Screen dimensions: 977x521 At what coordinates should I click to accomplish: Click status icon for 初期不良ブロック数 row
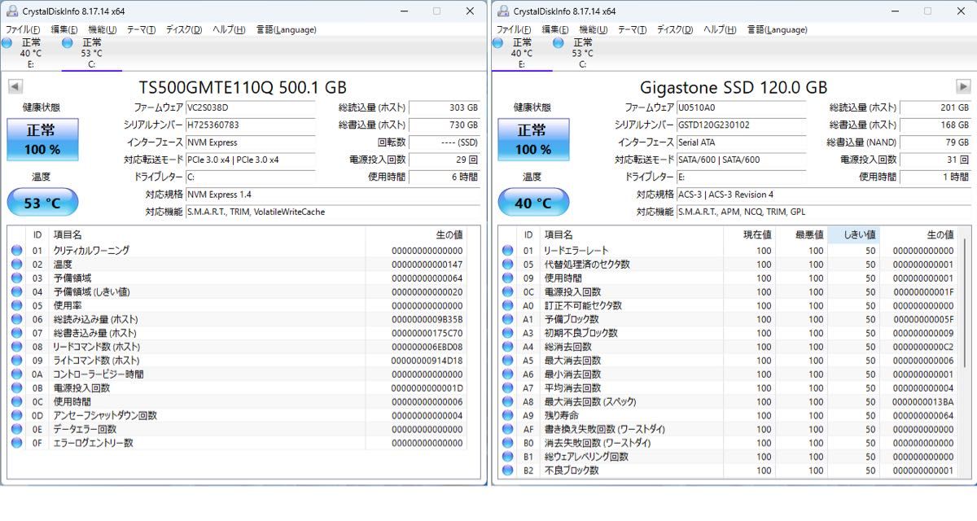pos(507,334)
